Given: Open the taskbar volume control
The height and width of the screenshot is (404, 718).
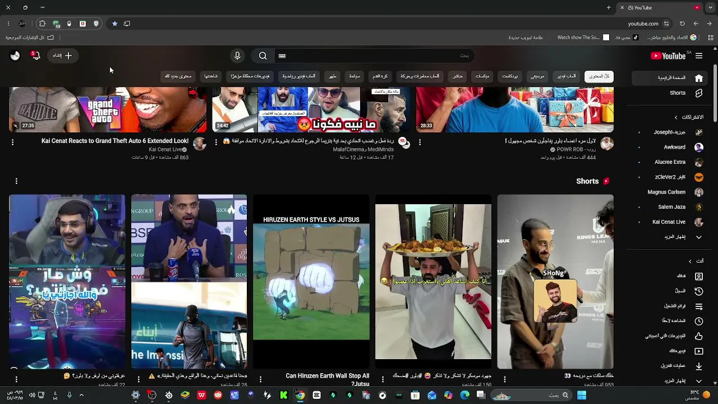Looking at the screenshot, I should coord(31,395).
